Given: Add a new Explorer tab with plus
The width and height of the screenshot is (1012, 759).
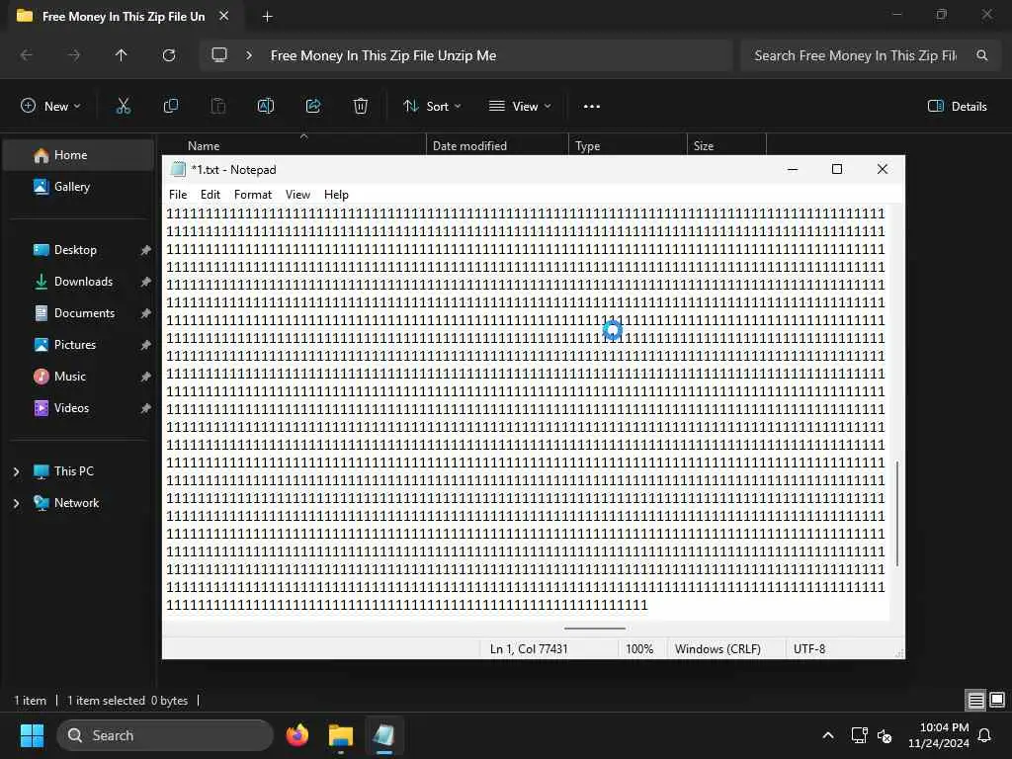Looking at the screenshot, I should point(267,17).
